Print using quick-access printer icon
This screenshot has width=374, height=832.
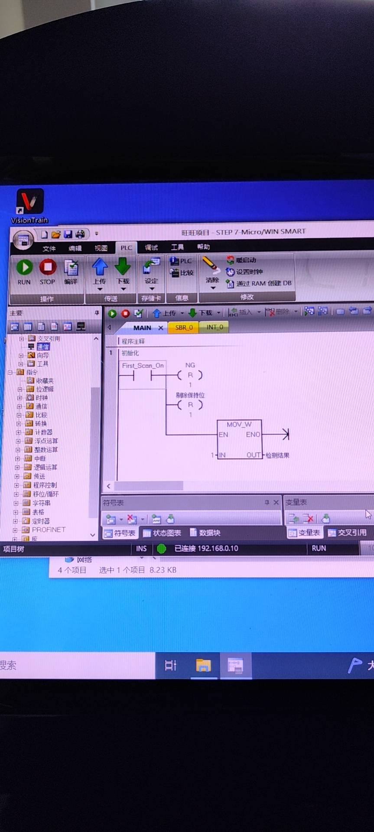point(80,234)
